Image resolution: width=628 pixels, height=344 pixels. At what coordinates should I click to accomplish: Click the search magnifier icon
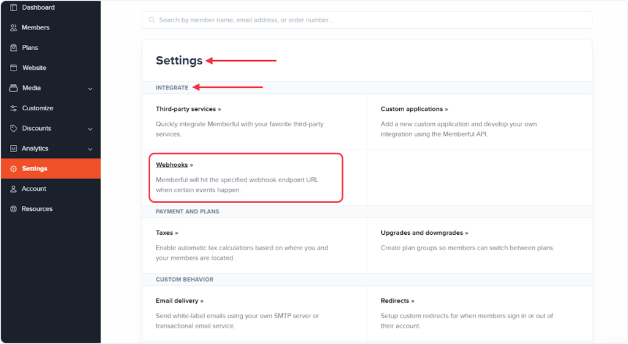point(151,20)
